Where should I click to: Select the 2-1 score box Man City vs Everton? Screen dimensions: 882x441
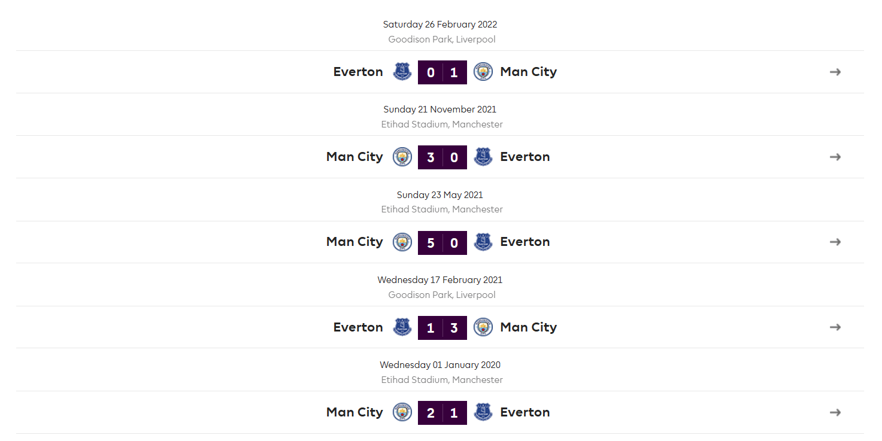442,413
